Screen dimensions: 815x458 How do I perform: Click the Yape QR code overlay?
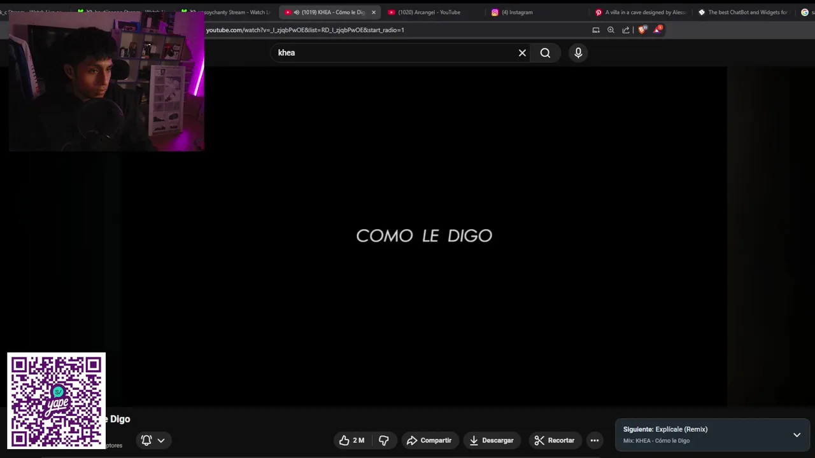click(56, 401)
